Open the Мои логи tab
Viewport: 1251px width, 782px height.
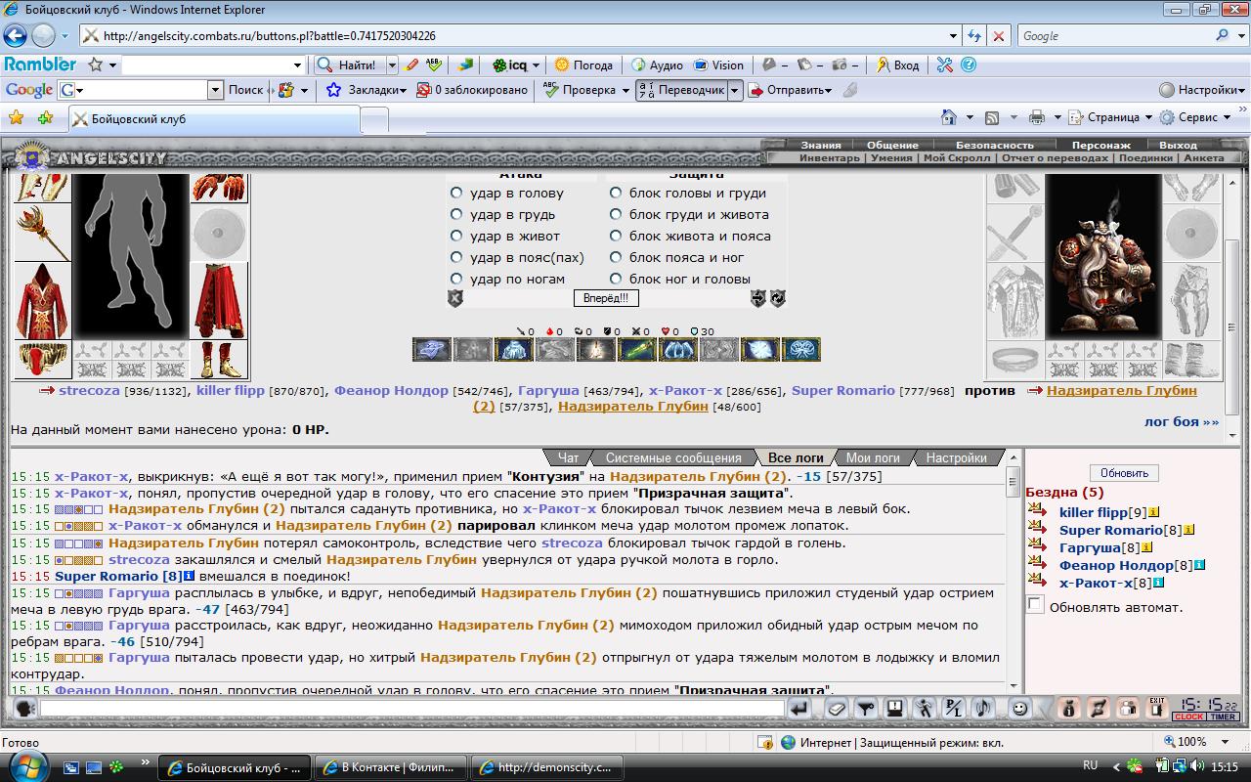click(872, 457)
